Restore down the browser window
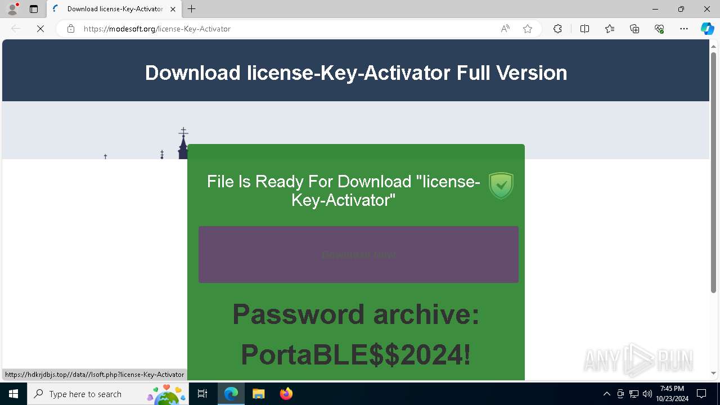Screen dimensions: 720x405 pyautogui.click(x=681, y=9)
